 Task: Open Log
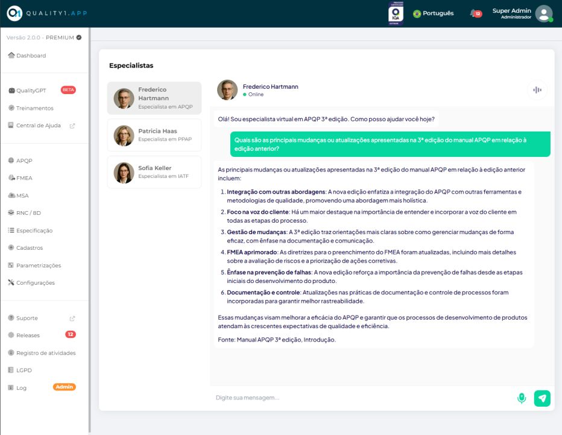(x=22, y=388)
